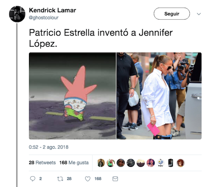Open the red-haired cartoon liker avatar
The image size is (204, 187).
180,163
